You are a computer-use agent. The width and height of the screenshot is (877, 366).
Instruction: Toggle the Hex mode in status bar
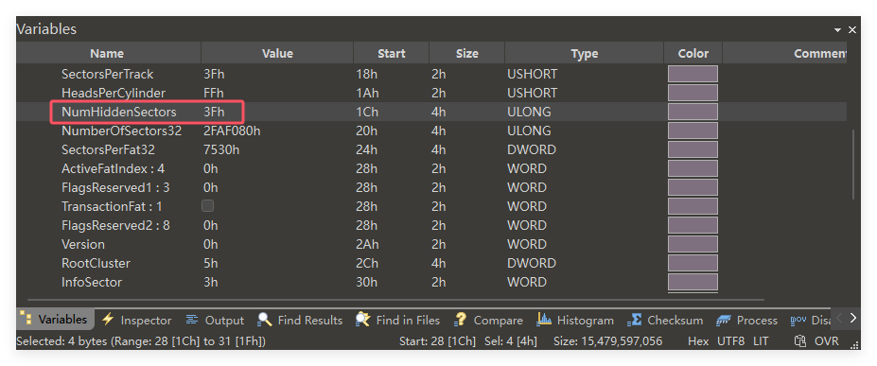698,340
